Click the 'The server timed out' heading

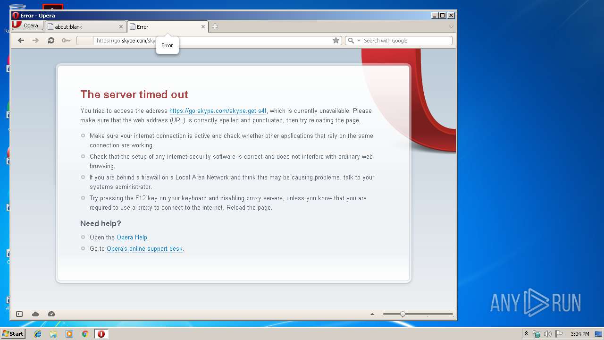point(134,94)
